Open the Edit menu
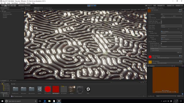The height and width of the screenshot is (103, 184). 5,3
